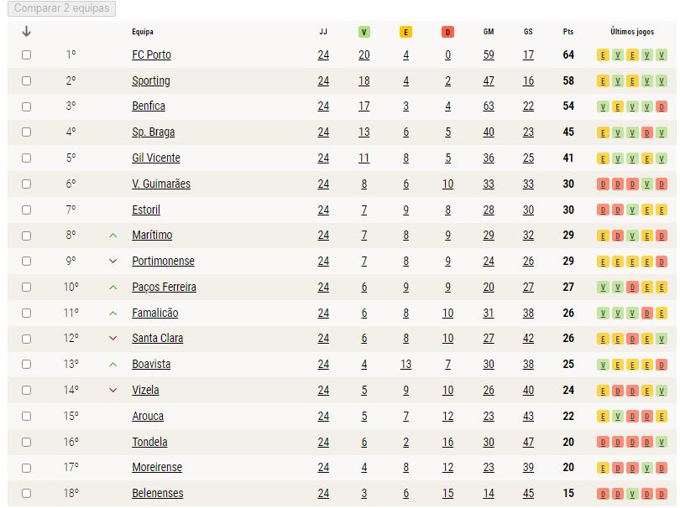Click FC Porto's first recent-result badge

[603, 55]
